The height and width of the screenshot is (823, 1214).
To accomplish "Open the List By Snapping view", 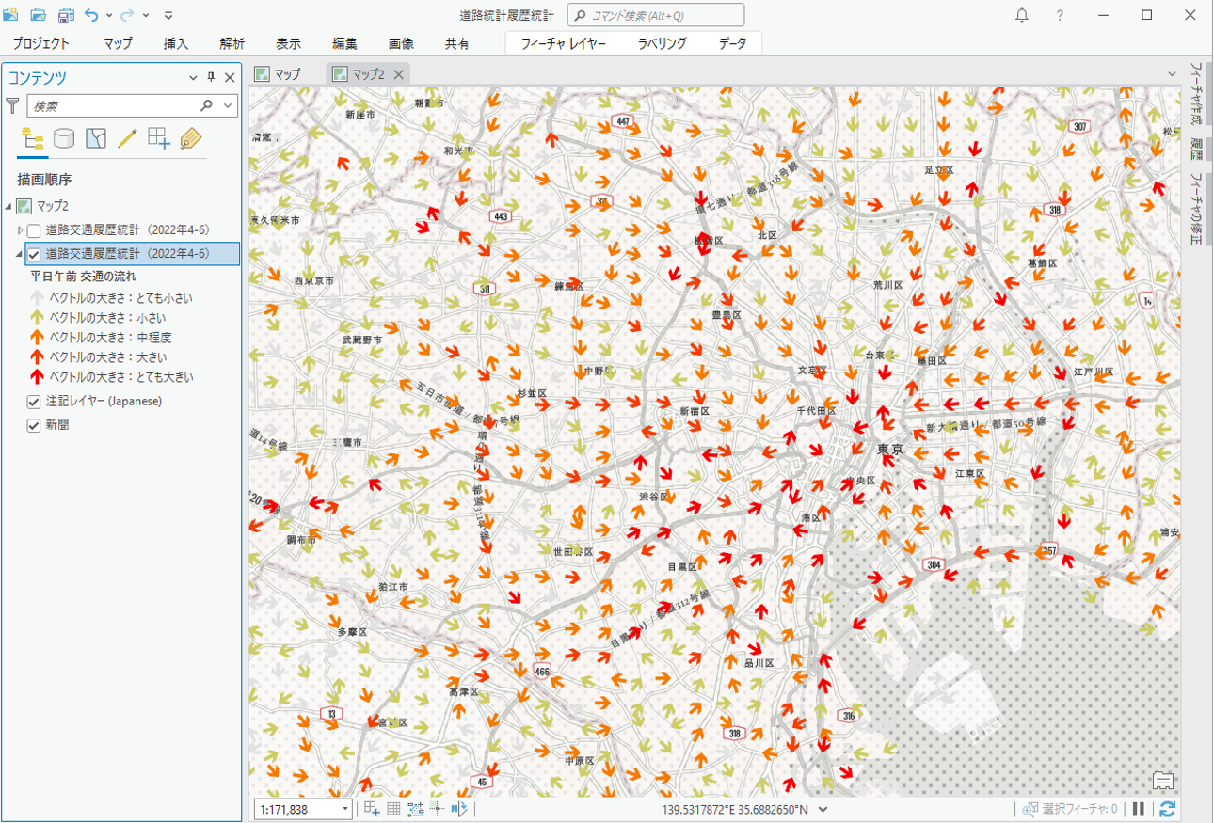I will tap(159, 139).
